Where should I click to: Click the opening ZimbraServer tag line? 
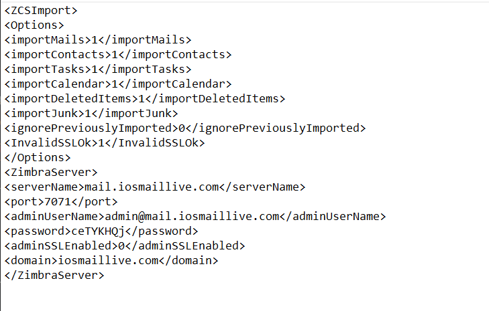coord(51,173)
